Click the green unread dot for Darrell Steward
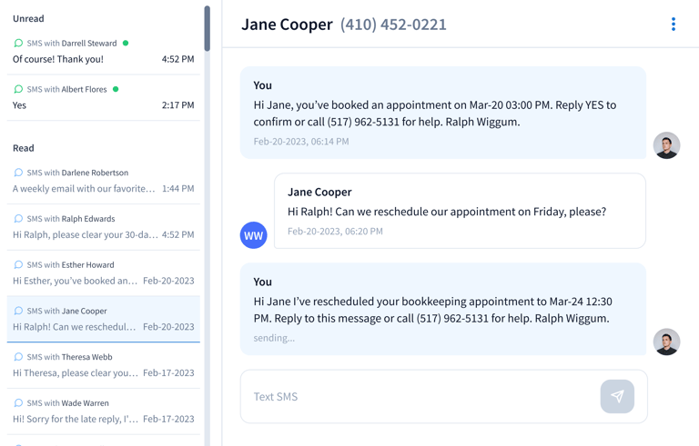 pos(126,43)
